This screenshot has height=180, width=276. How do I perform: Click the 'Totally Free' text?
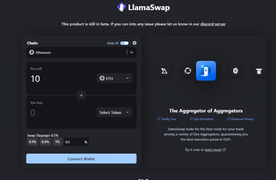168,119
